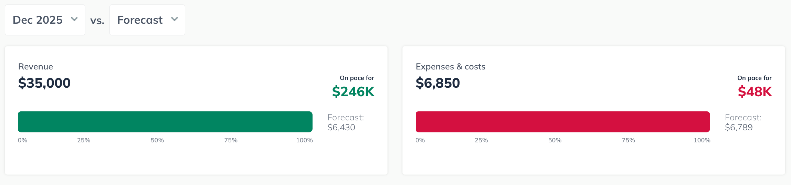This screenshot has width=791, height=185.
Task: Click the 75% mark under Expenses bar
Action: [628, 140]
